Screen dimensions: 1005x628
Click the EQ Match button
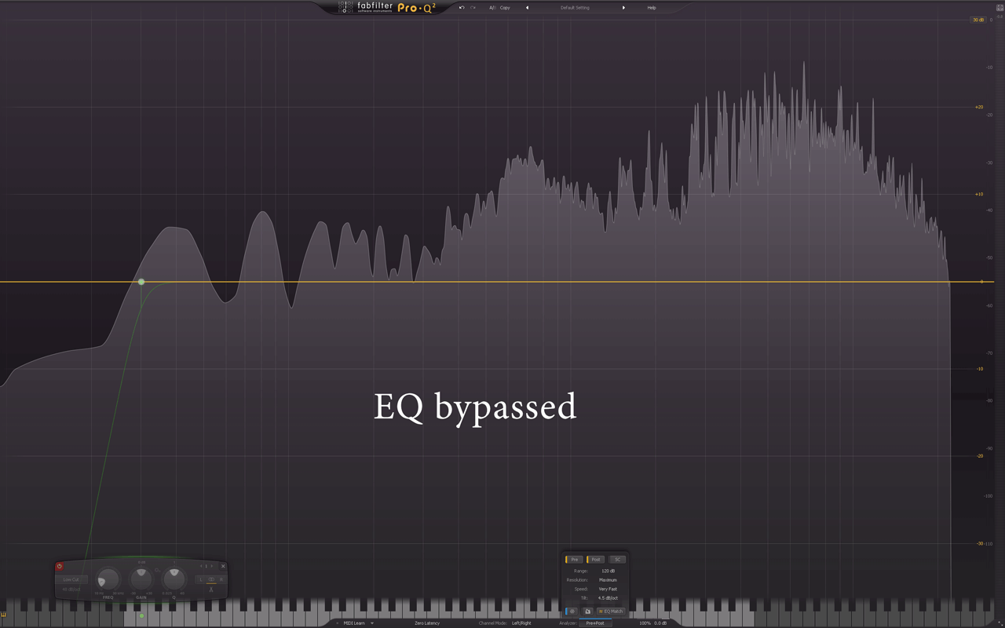(x=611, y=611)
